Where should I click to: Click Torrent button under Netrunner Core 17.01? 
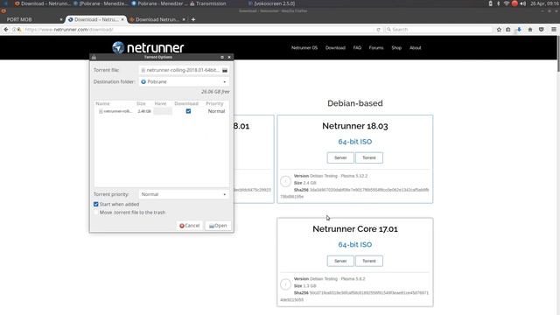pyautogui.click(x=369, y=261)
